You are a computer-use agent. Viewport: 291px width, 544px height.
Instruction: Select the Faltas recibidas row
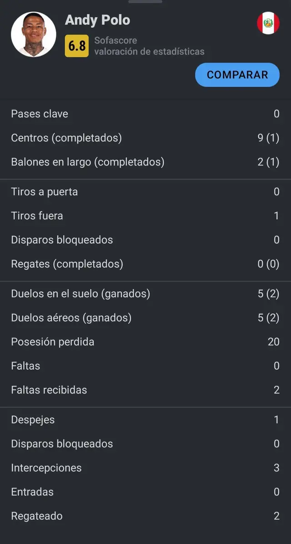pyautogui.click(x=145, y=390)
